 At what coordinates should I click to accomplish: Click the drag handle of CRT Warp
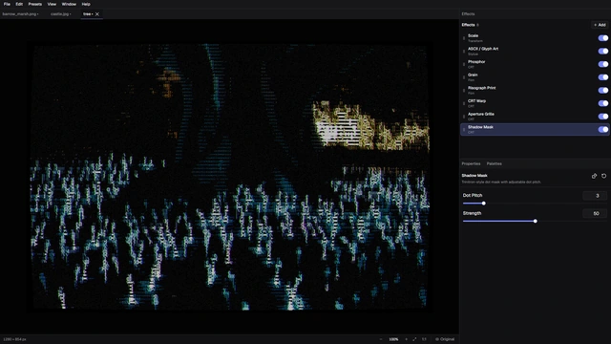(x=464, y=103)
